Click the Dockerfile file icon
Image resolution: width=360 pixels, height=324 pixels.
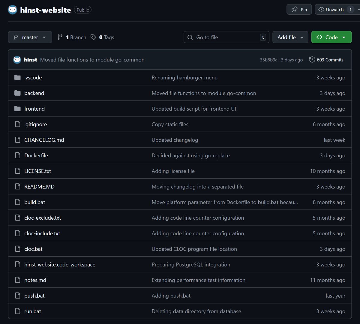[x=17, y=156]
